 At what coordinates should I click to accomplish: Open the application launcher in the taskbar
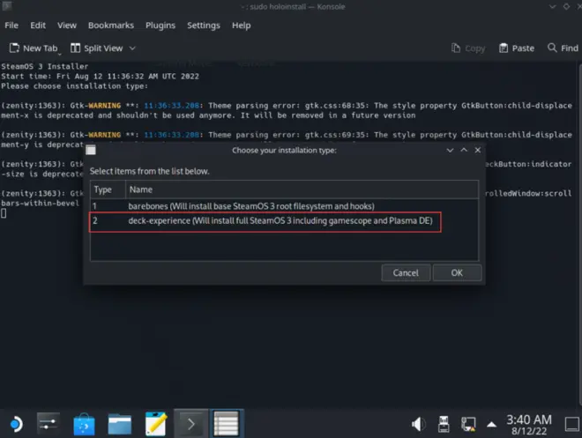click(15, 424)
